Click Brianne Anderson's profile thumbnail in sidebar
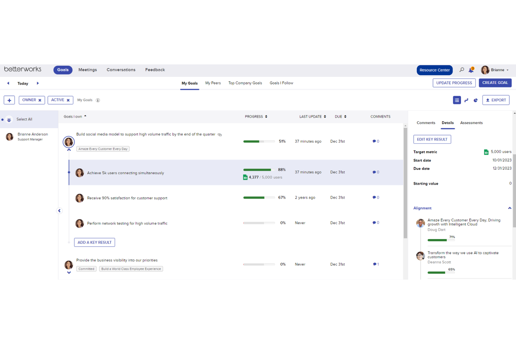This screenshot has height=344, width=516. (x=9, y=137)
